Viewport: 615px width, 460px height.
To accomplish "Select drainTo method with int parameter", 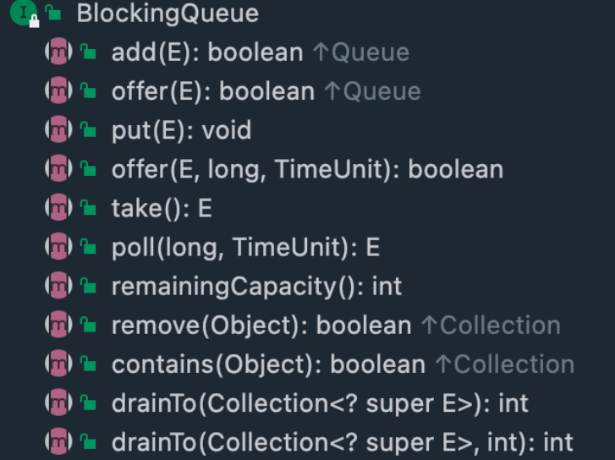I will pos(342,441).
